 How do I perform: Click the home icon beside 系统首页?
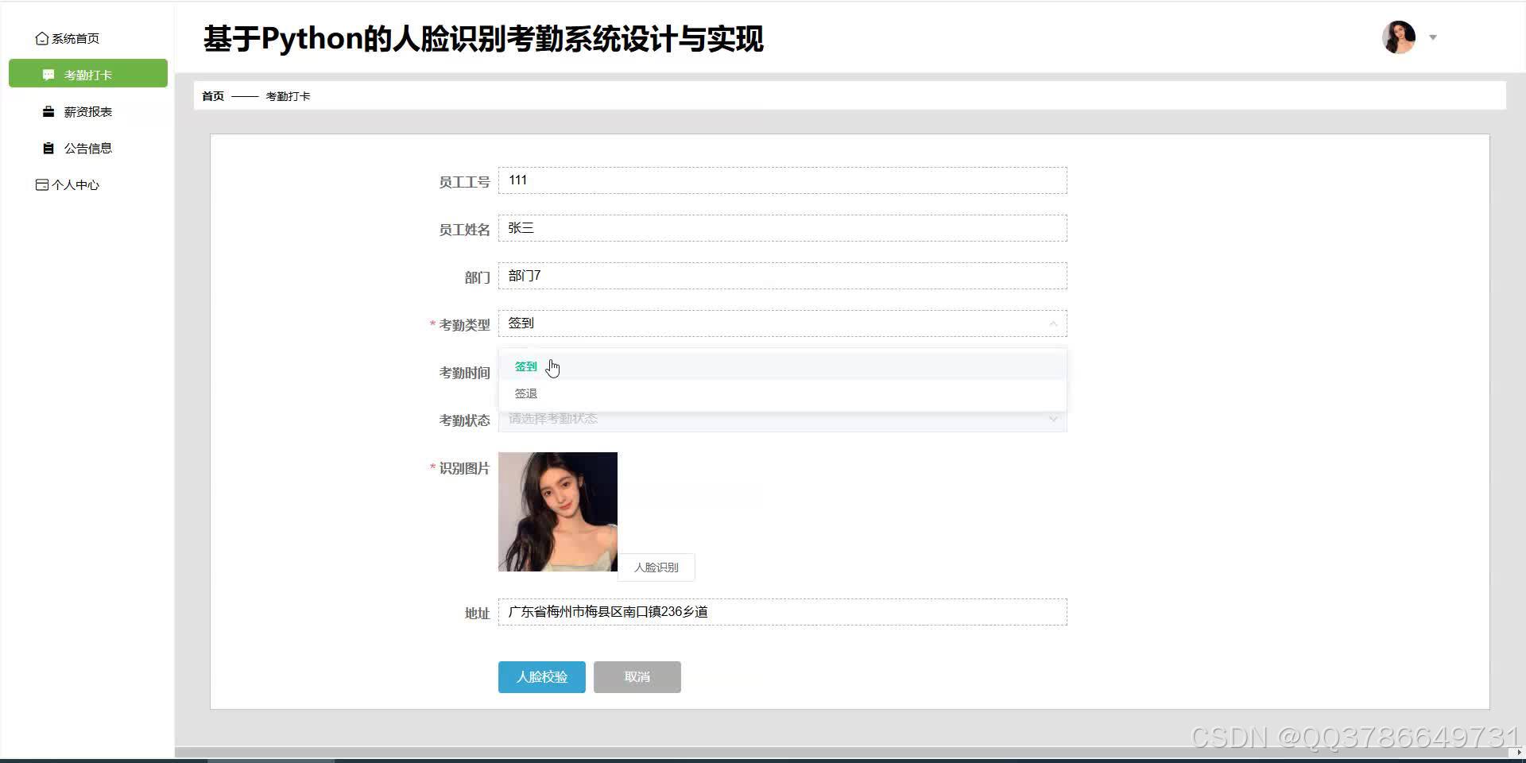(x=41, y=37)
